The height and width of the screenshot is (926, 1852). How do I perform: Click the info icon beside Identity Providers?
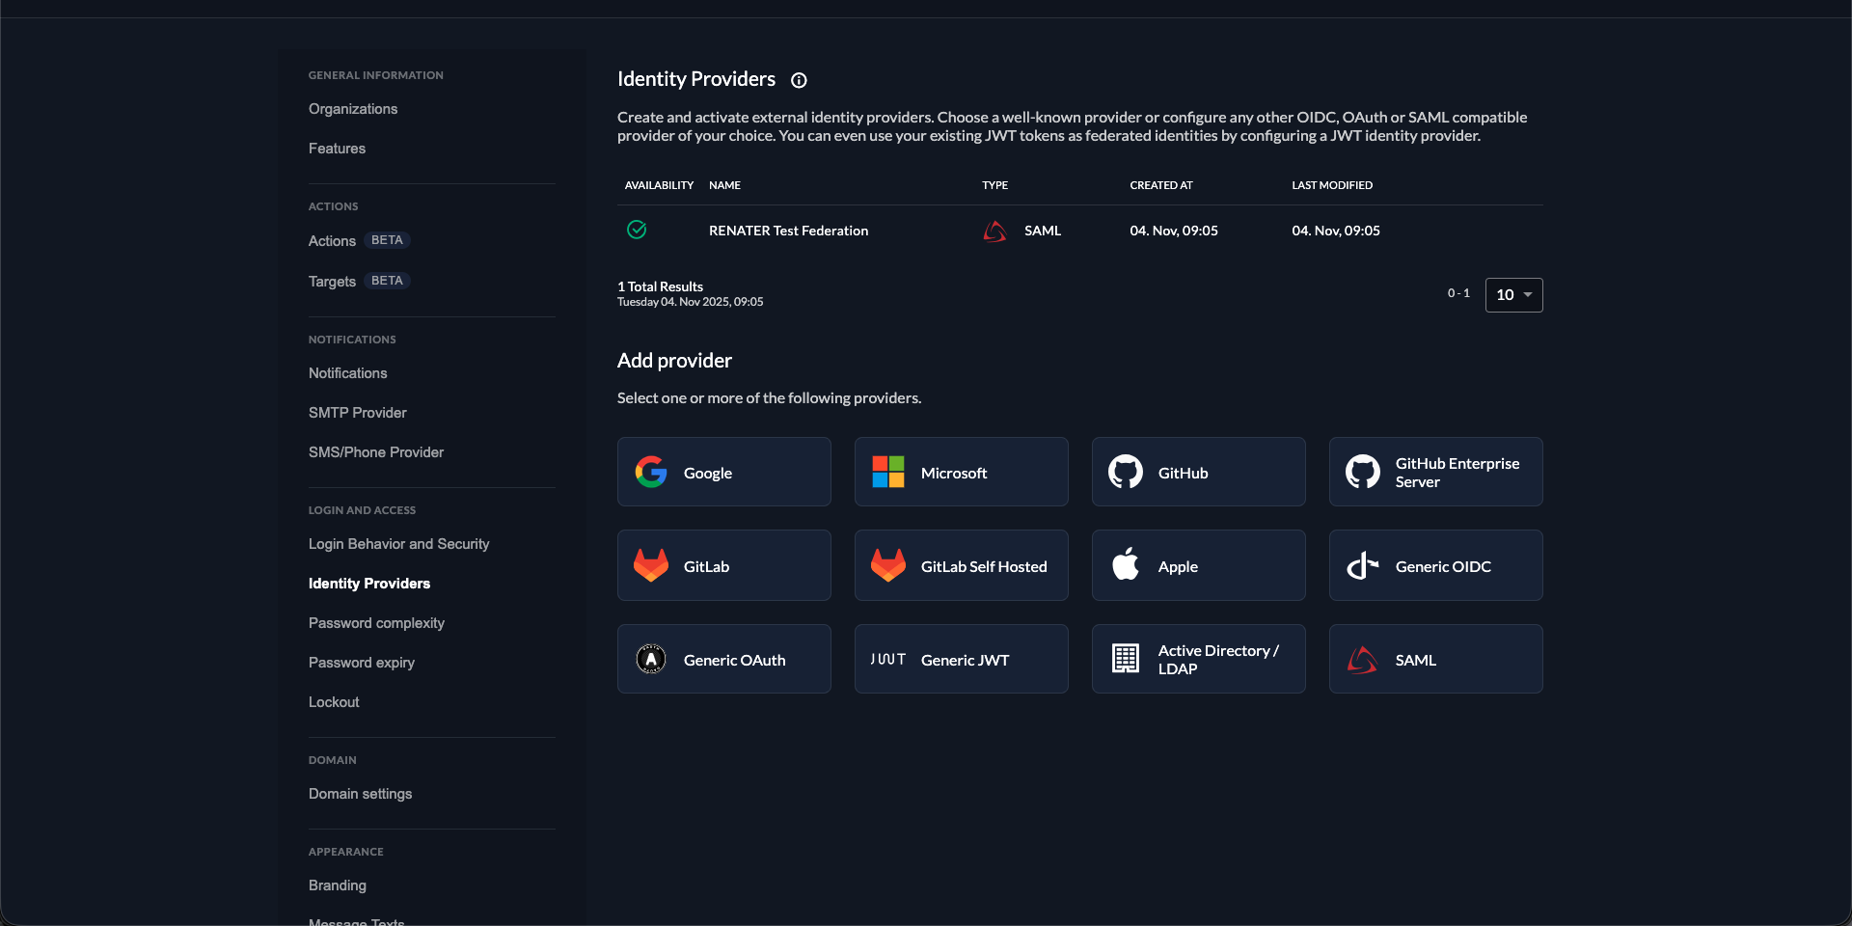(799, 80)
